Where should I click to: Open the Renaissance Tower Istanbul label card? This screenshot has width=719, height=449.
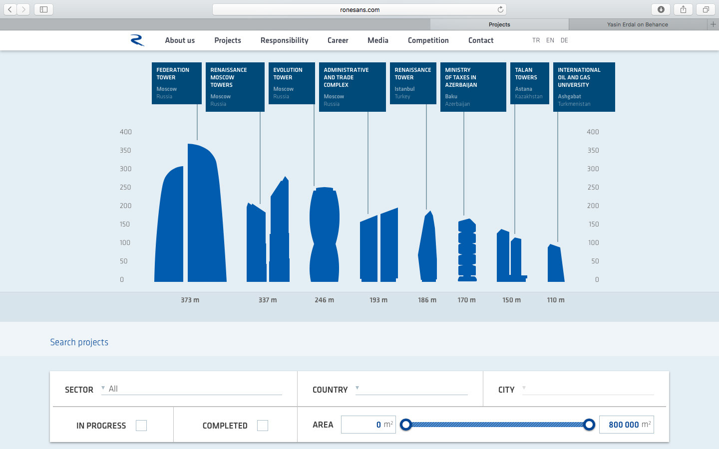[x=413, y=83]
